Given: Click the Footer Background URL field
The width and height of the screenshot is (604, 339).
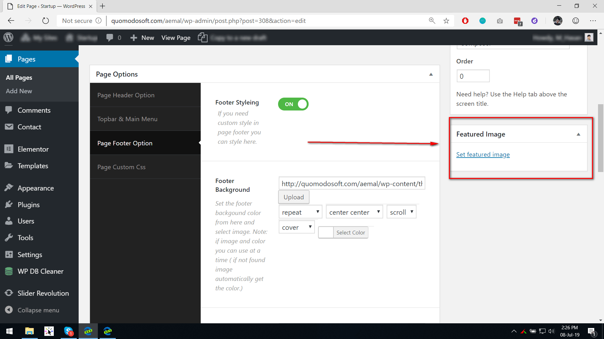Looking at the screenshot, I should 351,184.
